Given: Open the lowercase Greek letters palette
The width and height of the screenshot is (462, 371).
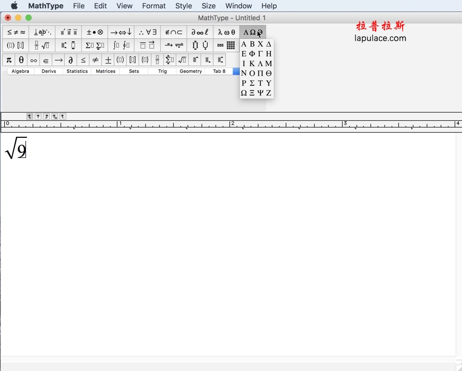Looking at the screenshot, I should pyautogui.click(x=226, y=31).
